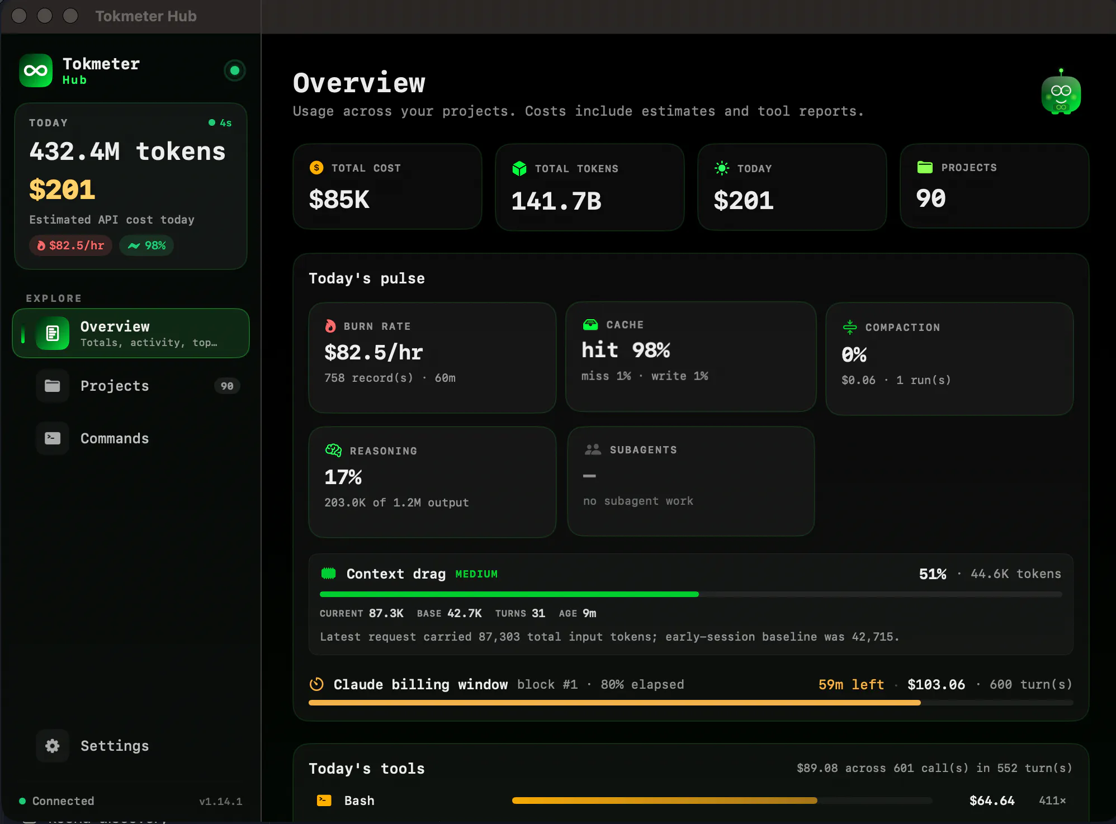Image resolution: width=1116 pixels, height=824 pixels.
Task: Click the sun icon on Today card
Action: [722, 168]
